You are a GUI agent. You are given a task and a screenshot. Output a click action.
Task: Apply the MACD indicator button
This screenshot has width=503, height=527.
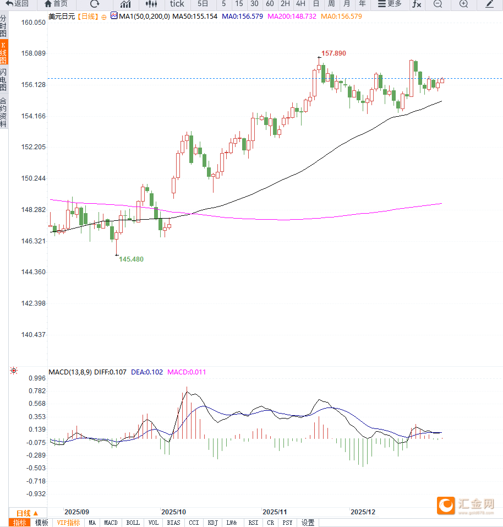pos(111,523)
